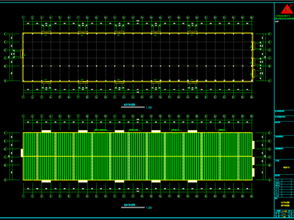
Task: Click the red triangle TY company logo
Action: click(287, 9)
